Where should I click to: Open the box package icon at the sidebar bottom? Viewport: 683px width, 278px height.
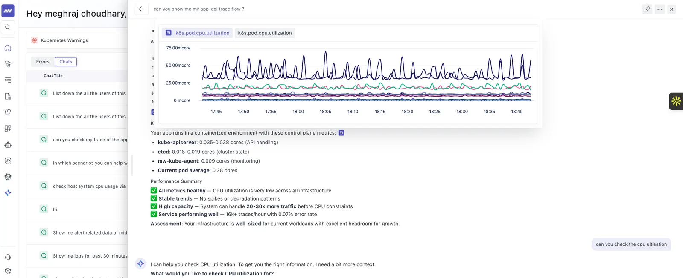[x=8, y=271]
